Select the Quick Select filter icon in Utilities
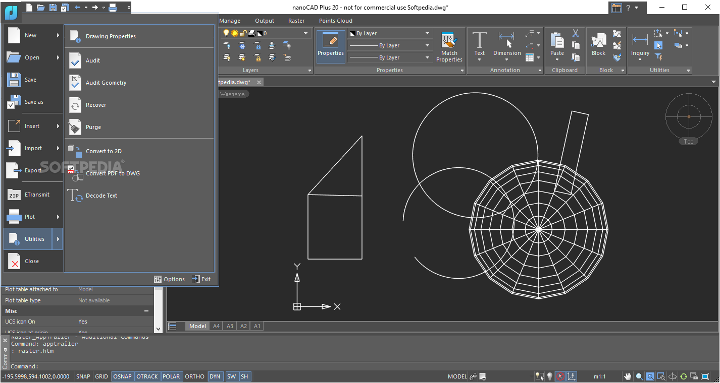This screenshot has height=383, width=720. [x=658, y=57]
